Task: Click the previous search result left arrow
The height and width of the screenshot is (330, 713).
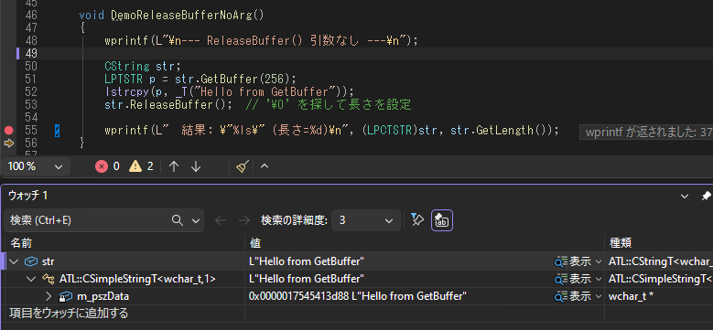Action: pos(221,220)
